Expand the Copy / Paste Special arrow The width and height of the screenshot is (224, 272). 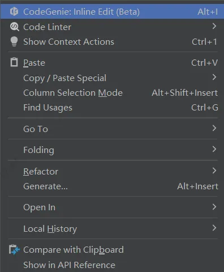[x=214, y=77]
